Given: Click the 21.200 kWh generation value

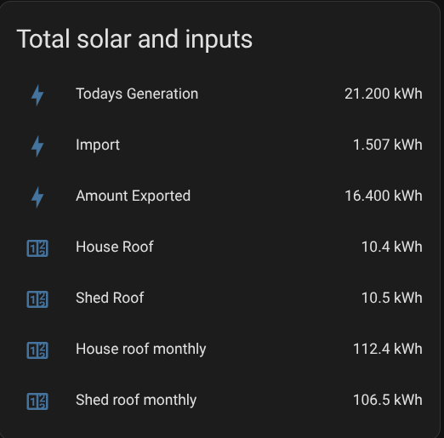Looking at the screenshot, I should coord(384,94).
